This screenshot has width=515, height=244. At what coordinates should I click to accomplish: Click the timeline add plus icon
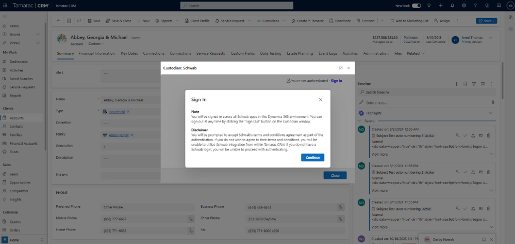[x=456, y=84]
